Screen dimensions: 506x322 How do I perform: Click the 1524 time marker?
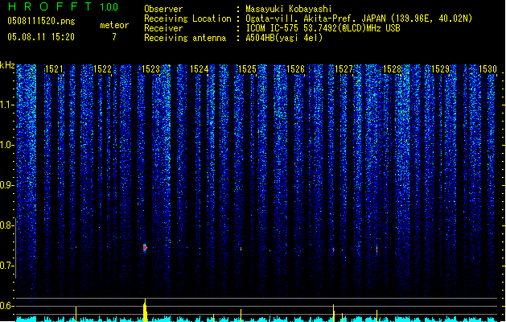(200, 69)
